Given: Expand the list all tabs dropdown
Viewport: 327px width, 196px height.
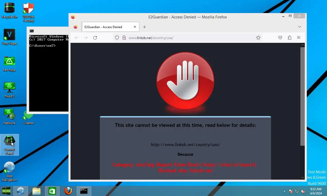Looking at the screenshot, I should (x=300, y=27).
